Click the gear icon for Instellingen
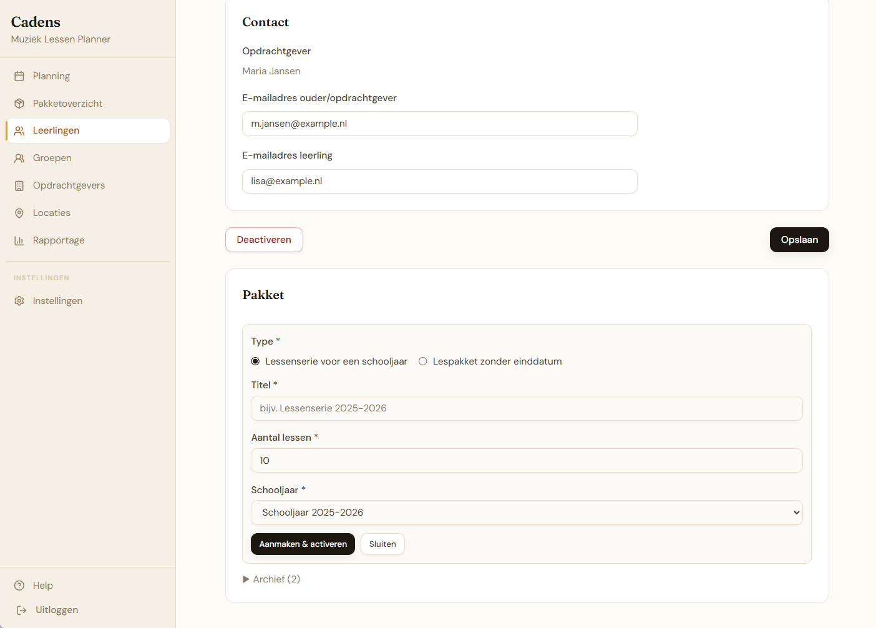 click(19, 301)
